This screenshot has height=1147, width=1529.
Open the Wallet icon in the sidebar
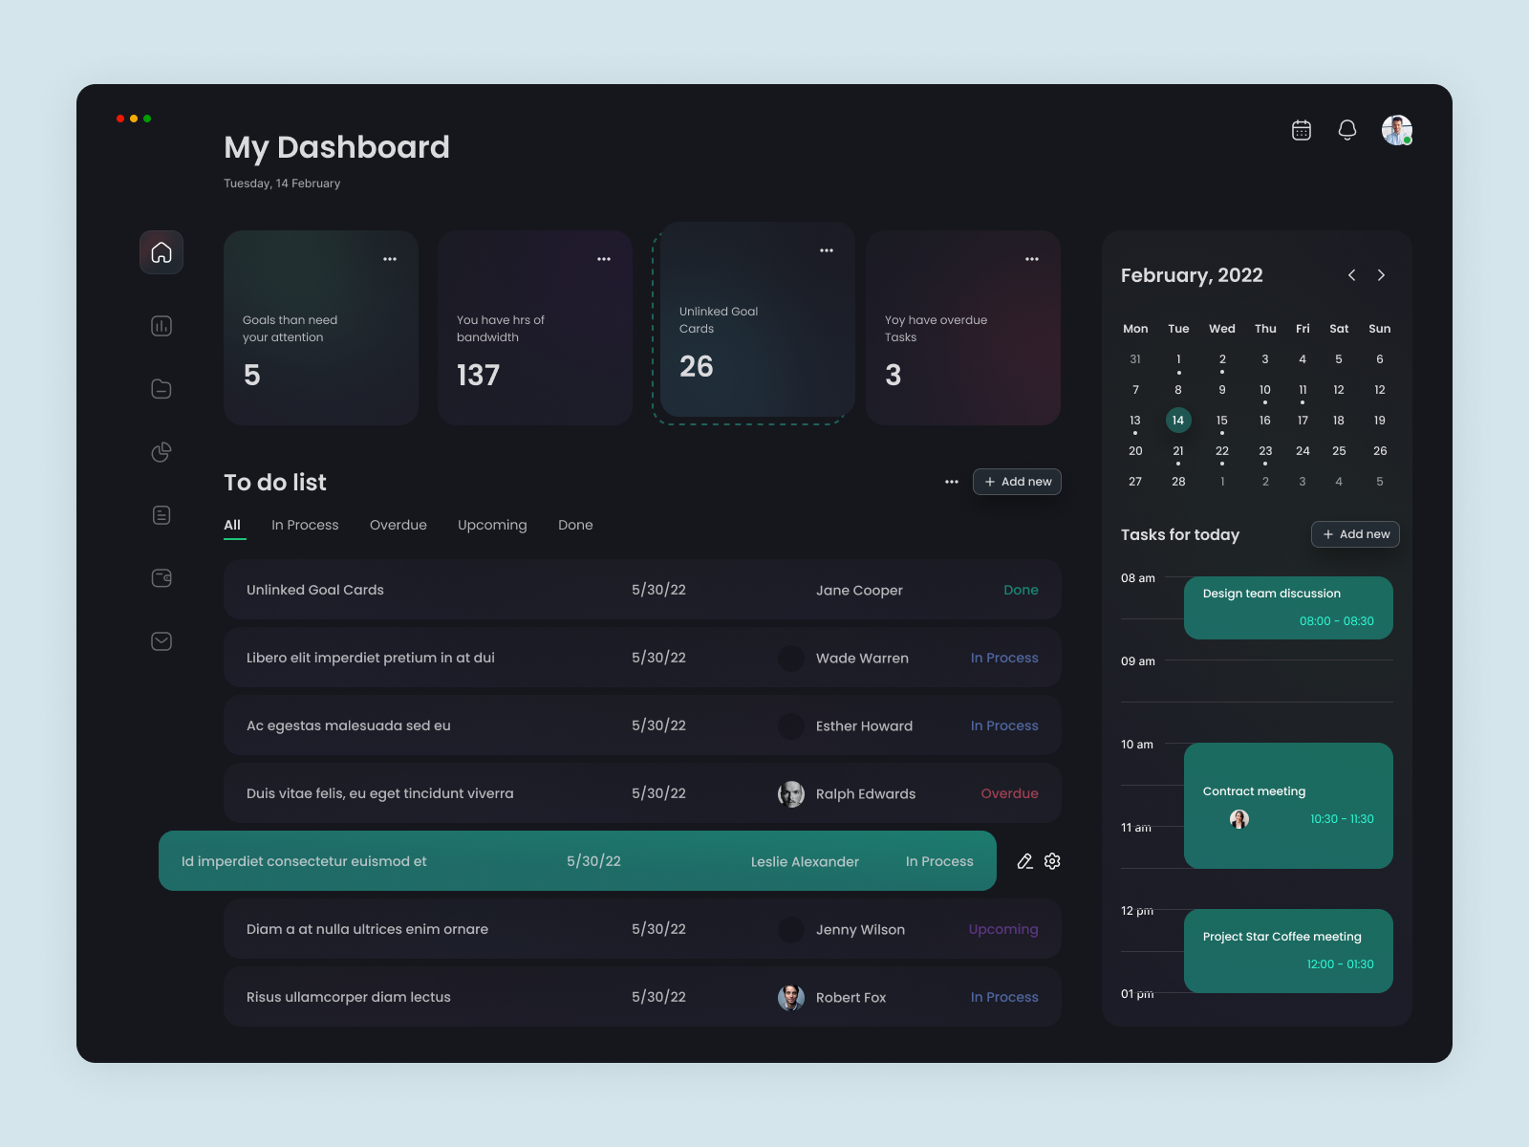point(161,578)
